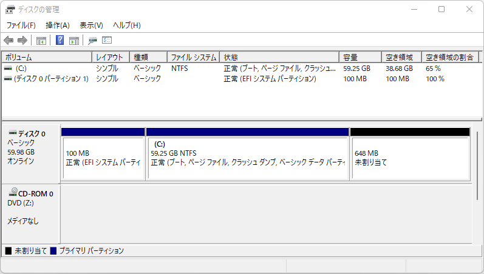Image resolution: width=484 pixels, height=274 pixels.
Task: Select the drive icon of ディスク 0 パーティション 1 row
Action: click(x=8, y=79)
